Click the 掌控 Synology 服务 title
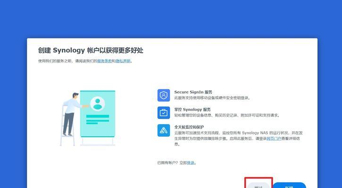 point(192,110)
